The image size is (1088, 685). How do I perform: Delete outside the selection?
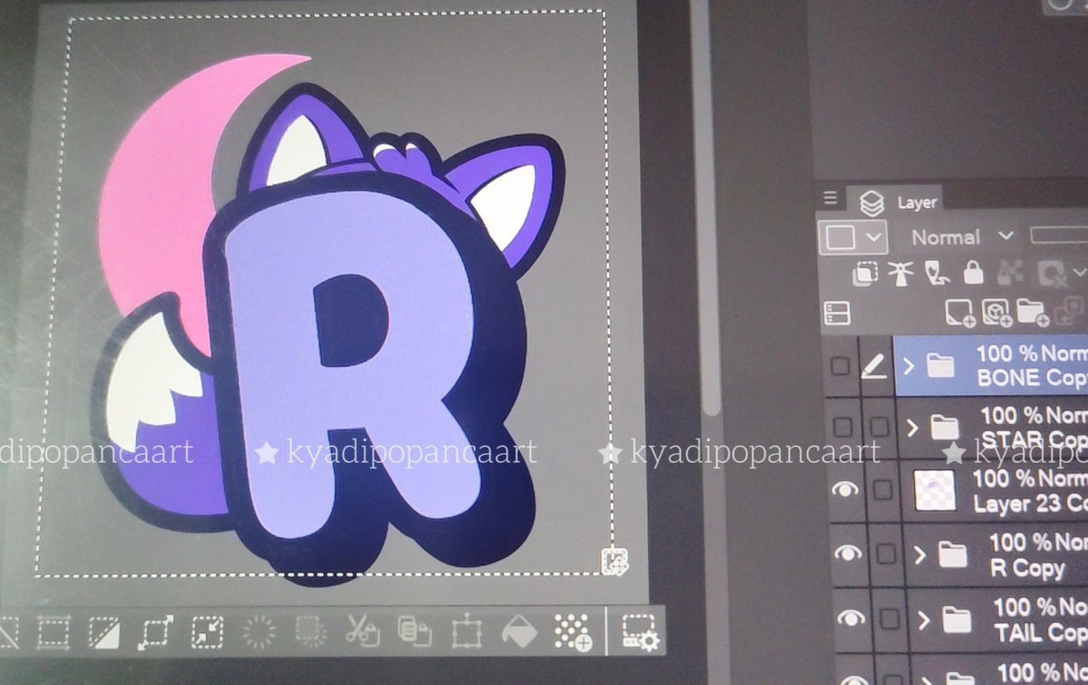click(x=310, y=632)
